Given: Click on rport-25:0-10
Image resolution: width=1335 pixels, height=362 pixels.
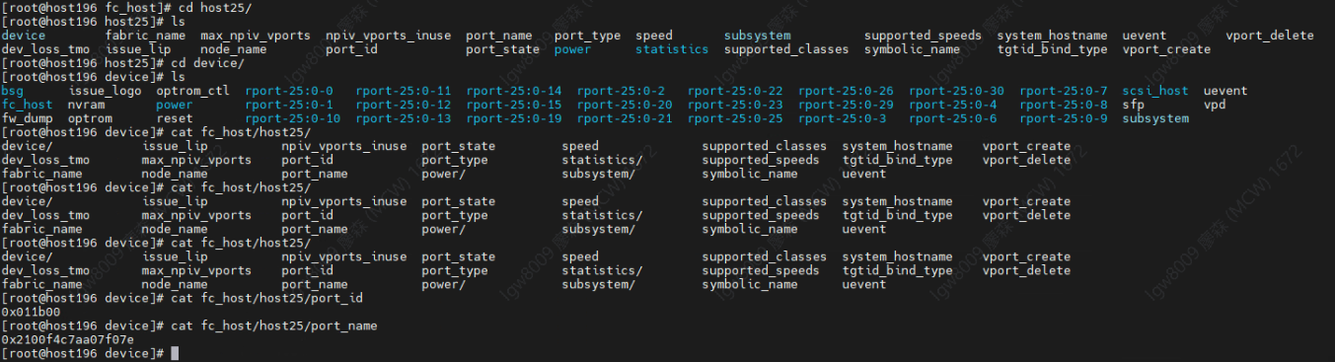Looking at the screenshot, I should point(293,118).
